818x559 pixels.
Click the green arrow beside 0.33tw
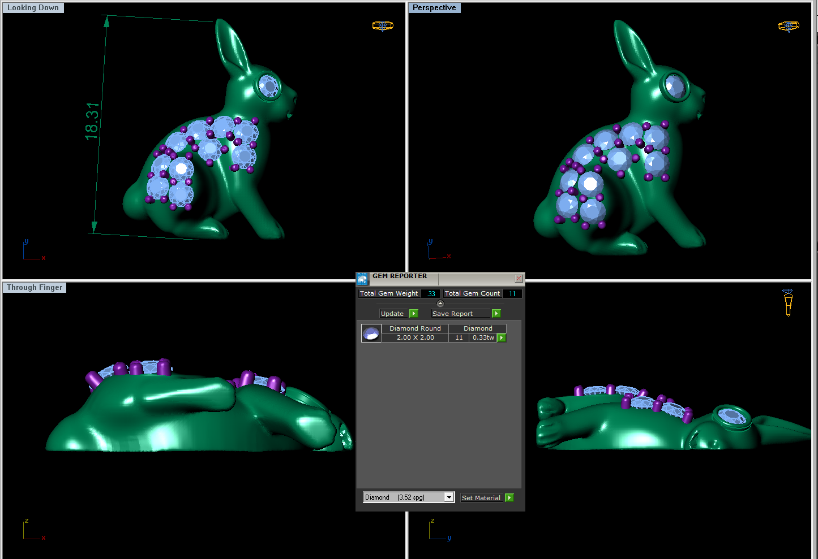502,338
